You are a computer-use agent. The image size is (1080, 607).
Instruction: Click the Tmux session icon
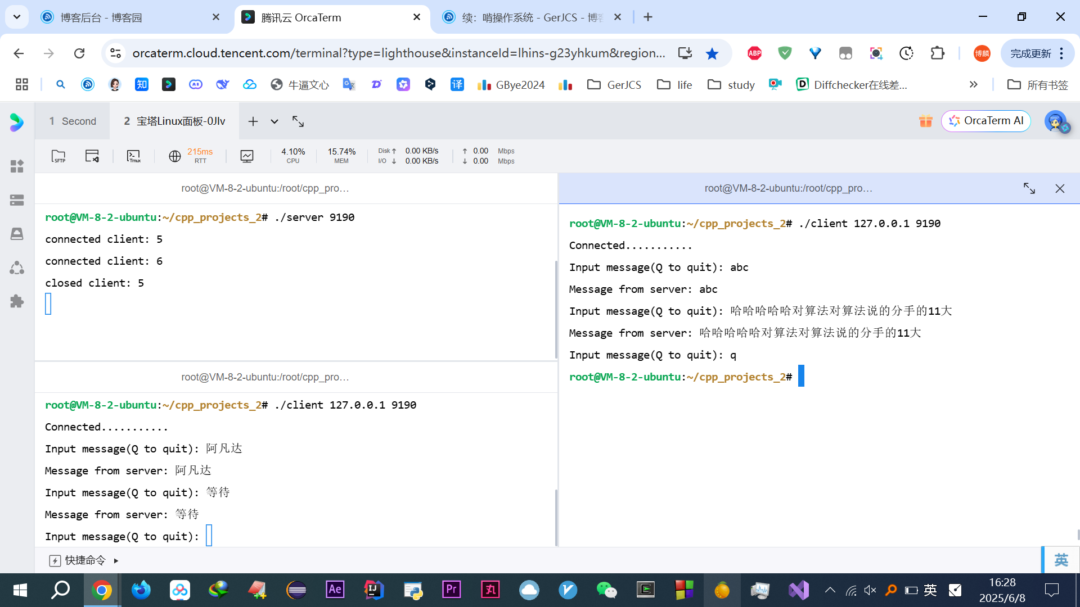(133, 156)
